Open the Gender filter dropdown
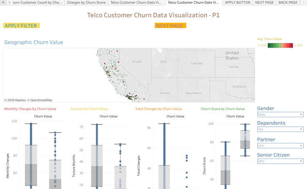This screenshot has width=307, height=189. [280, 114]
